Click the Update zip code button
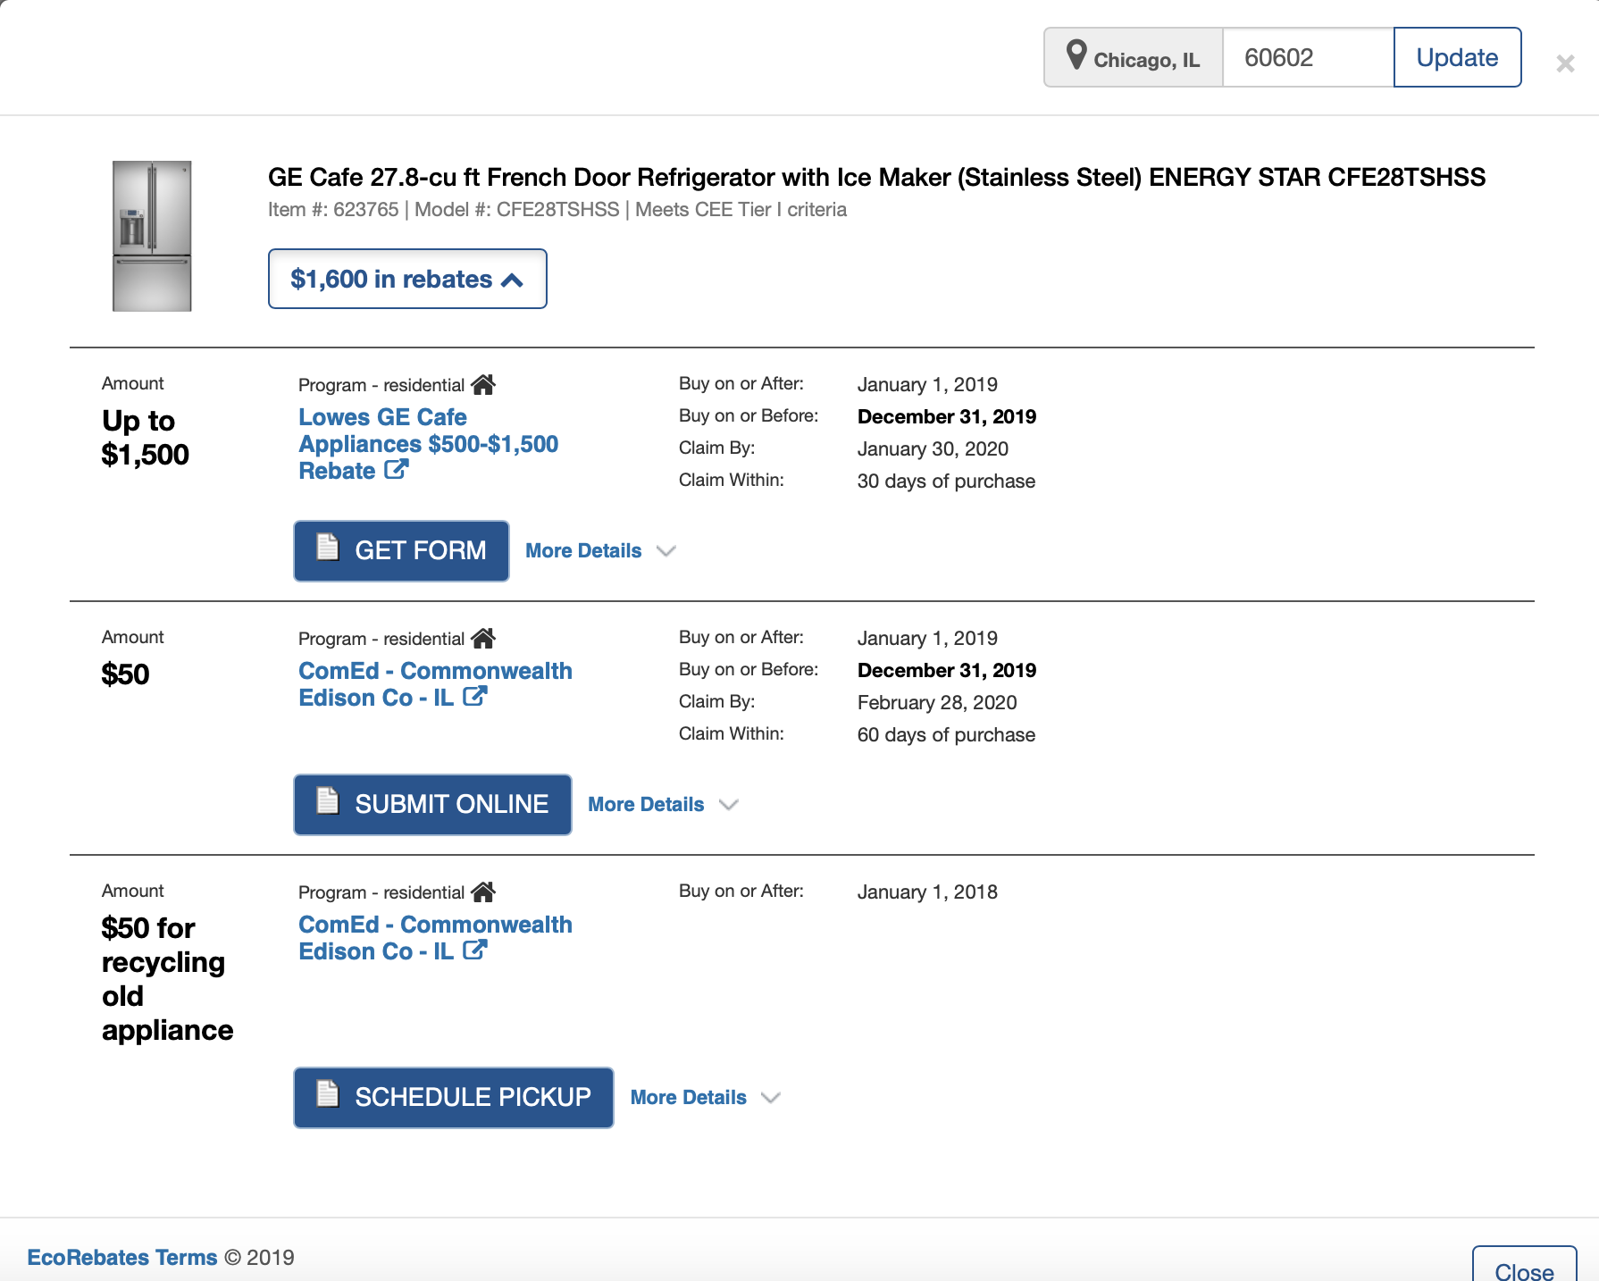The width and height of the screenshot is (1599, 1281). [1457, 57]
